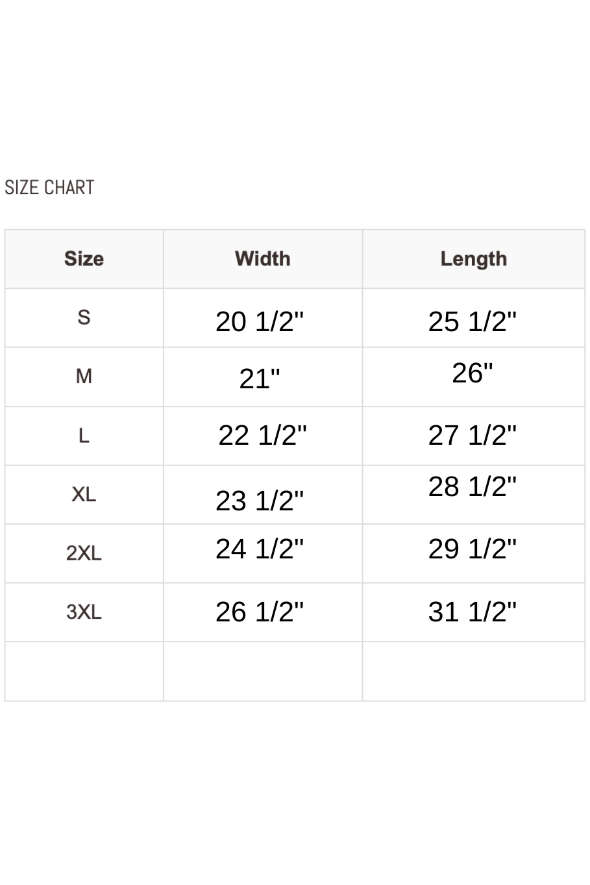Select the Length column header
This screenshot has width=590, height=885.
pos(473,258)
